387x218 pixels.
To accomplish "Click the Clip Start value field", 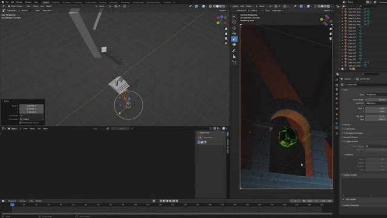I will point(376,116).
